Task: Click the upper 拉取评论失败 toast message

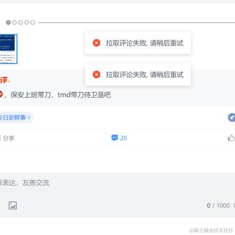Action: 138,43
